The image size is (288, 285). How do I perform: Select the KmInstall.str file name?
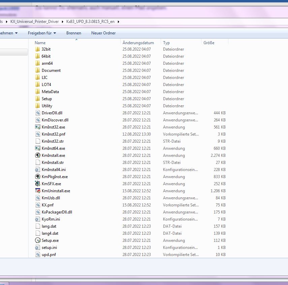pyautogui.click(x=53, y=163)
